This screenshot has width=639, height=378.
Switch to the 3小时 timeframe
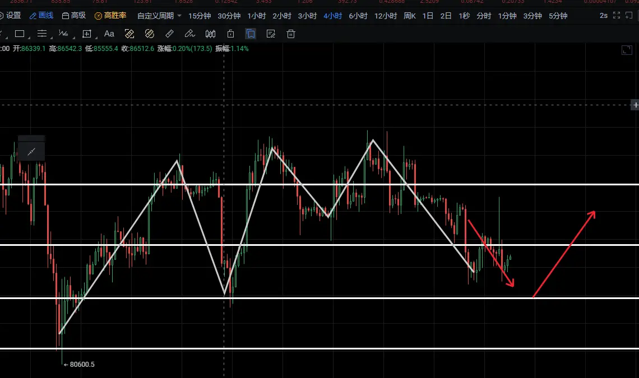[307, 16]
